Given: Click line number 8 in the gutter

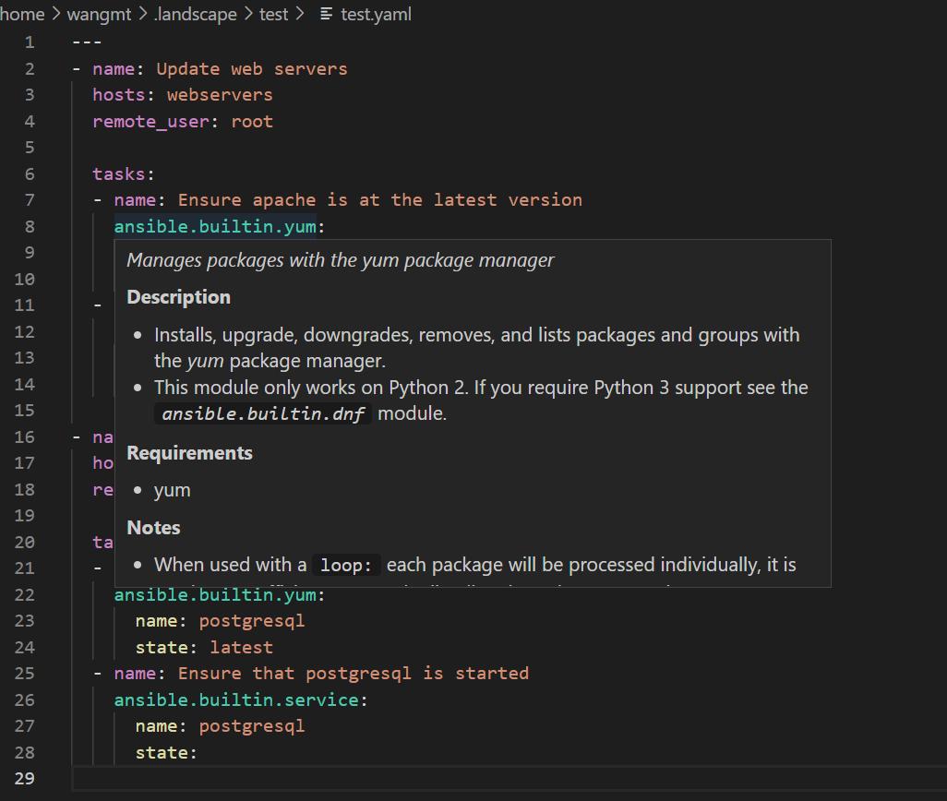Looking at the screenshot, I should pos(29,225).
